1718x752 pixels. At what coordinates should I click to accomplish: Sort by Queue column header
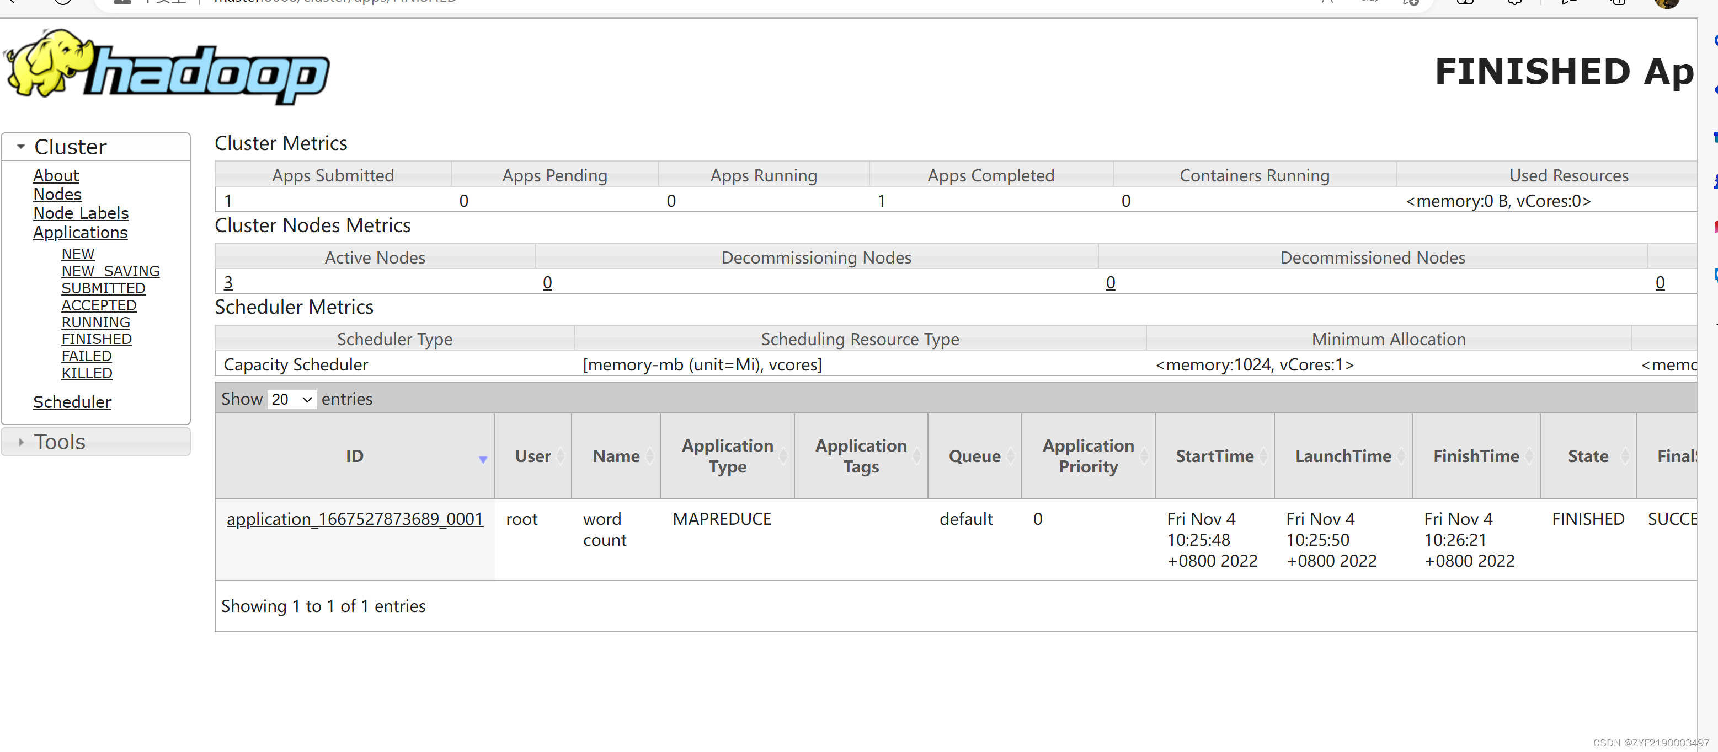(x=974, y=456)
